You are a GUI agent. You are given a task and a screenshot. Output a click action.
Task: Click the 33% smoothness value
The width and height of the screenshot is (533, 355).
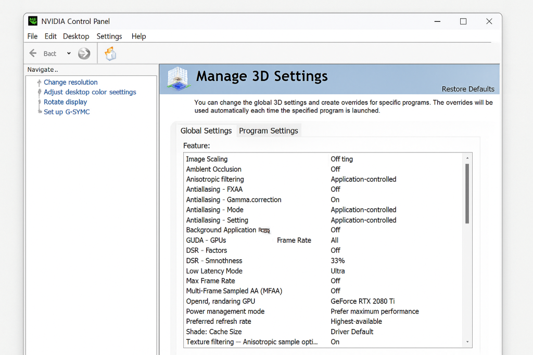pyautogui.click(x=337, y=260)
